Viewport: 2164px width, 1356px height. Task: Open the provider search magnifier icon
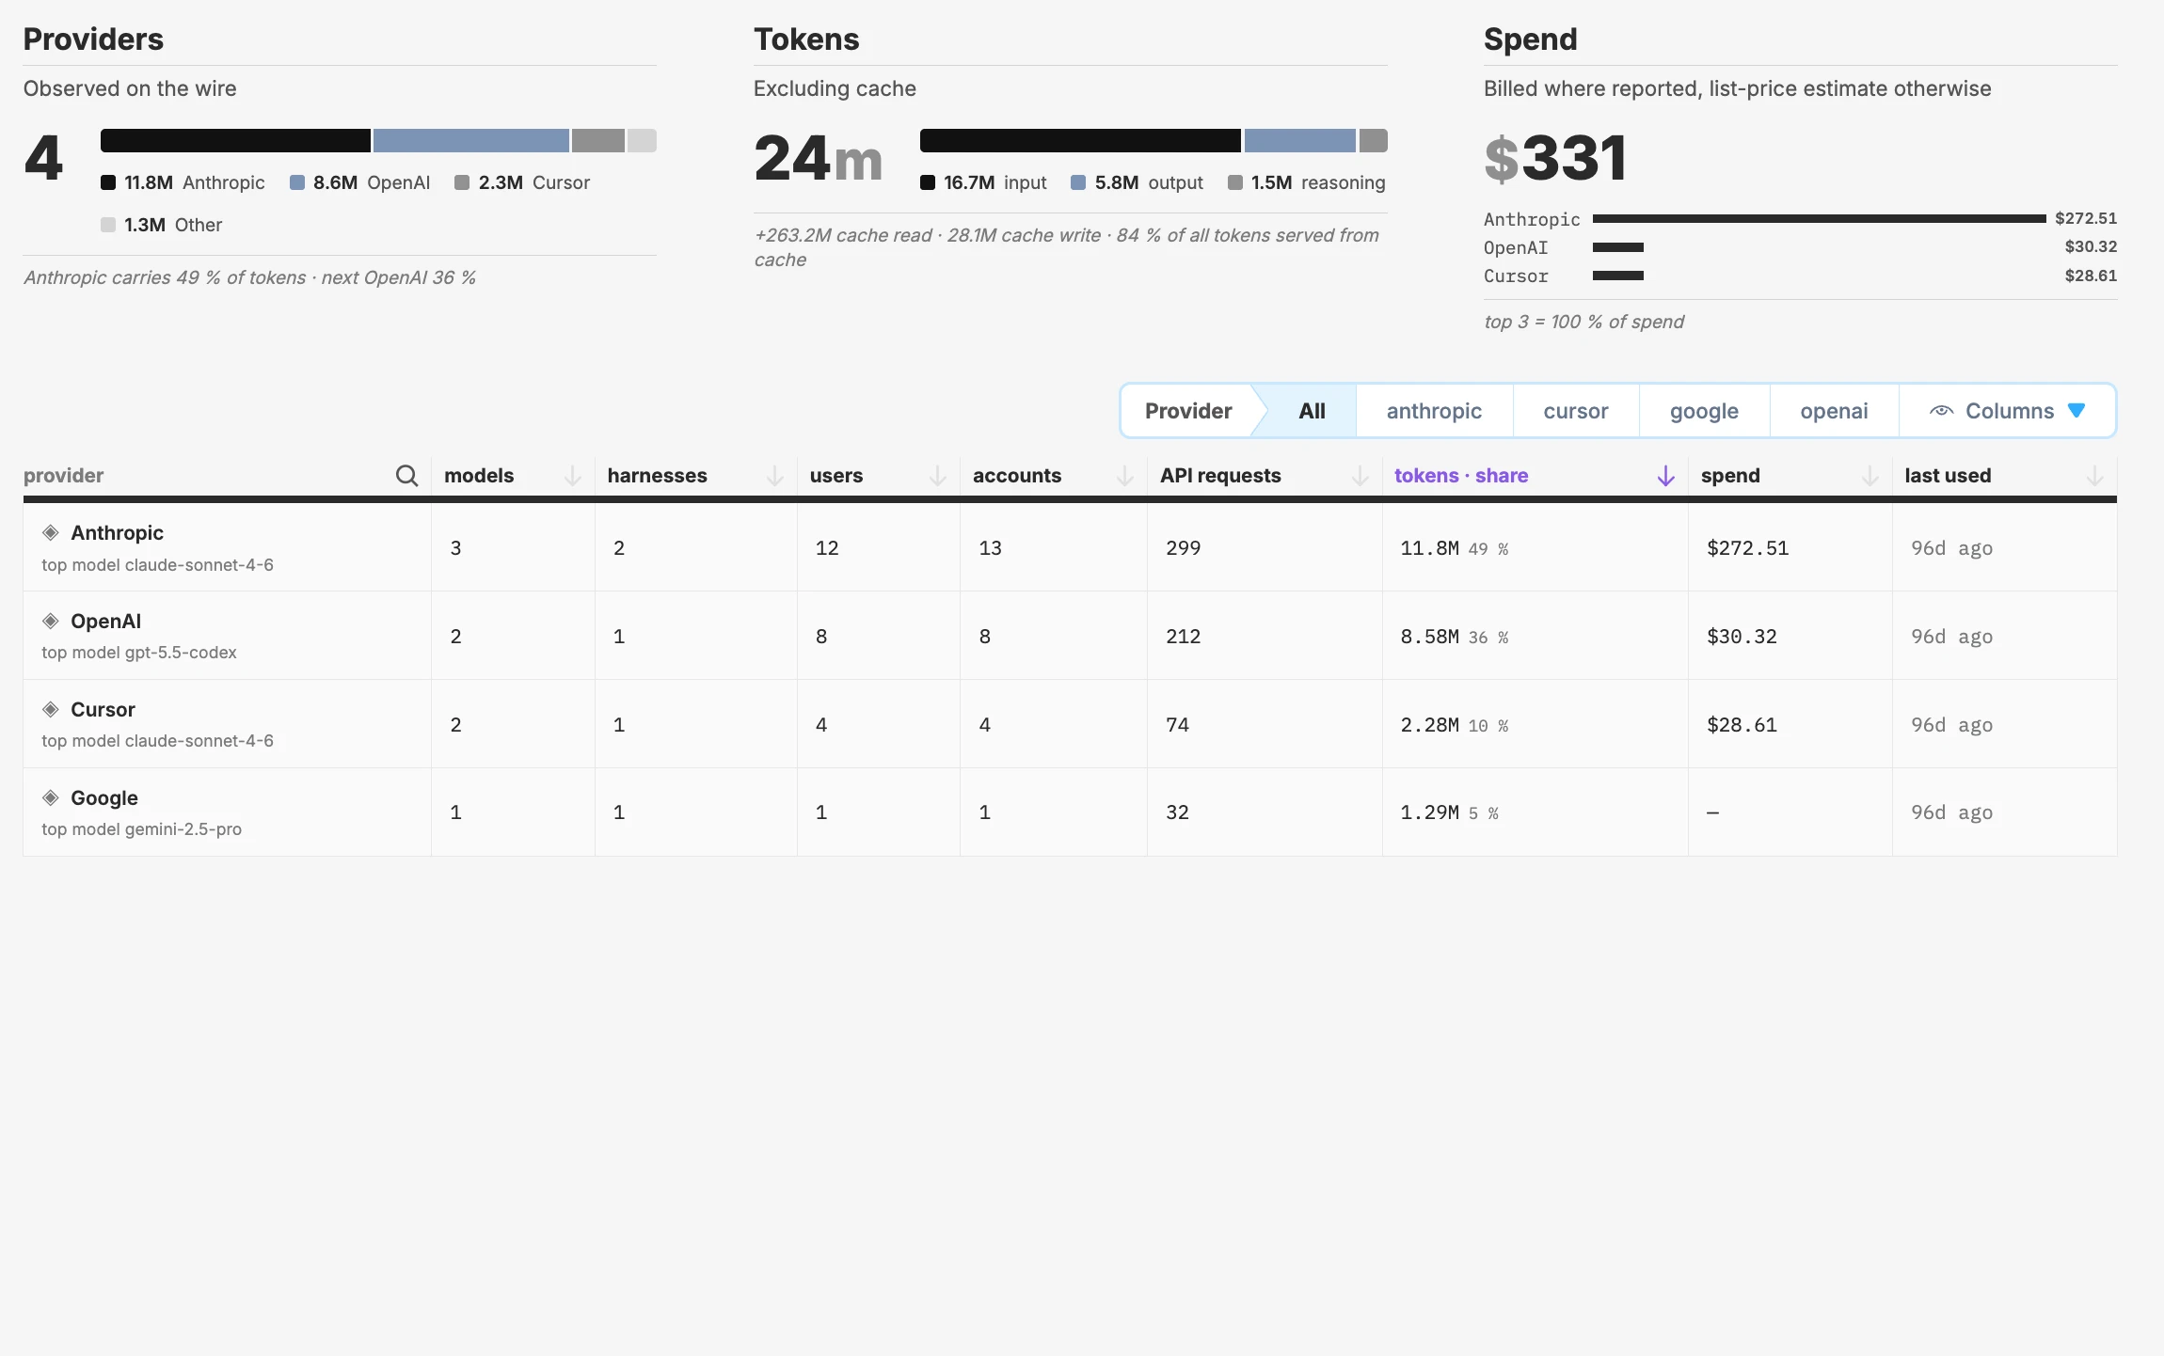click(x=406, y=476)
